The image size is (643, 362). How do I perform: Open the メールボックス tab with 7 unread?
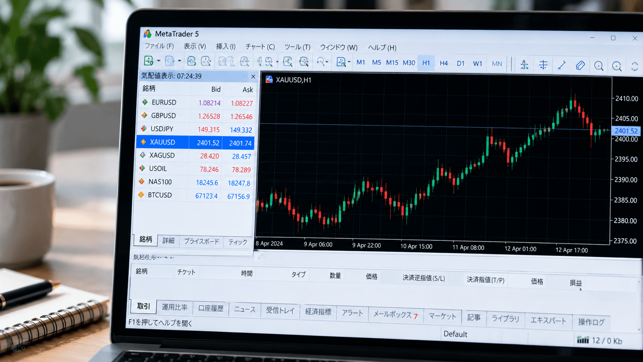coord(396,315)
